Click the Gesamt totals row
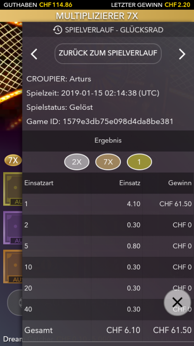 (x=108, y=330)
